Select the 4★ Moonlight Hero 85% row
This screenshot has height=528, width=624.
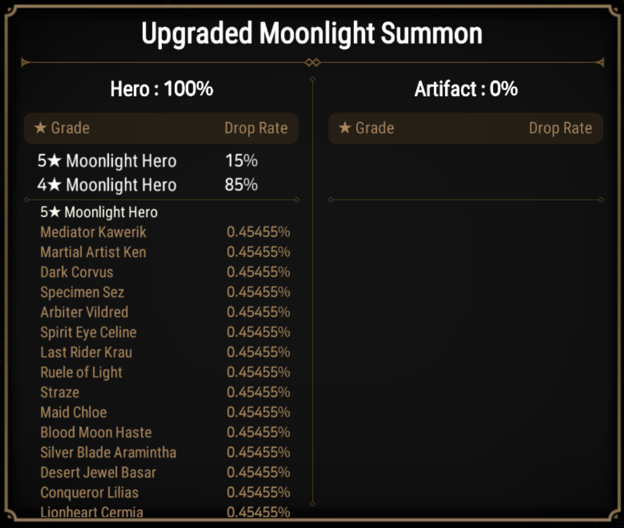click(x=148, y=185)
